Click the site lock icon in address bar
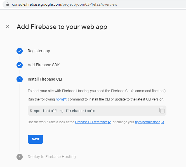Viewport: 186px width, 167px height. click(x=7, y=4)
